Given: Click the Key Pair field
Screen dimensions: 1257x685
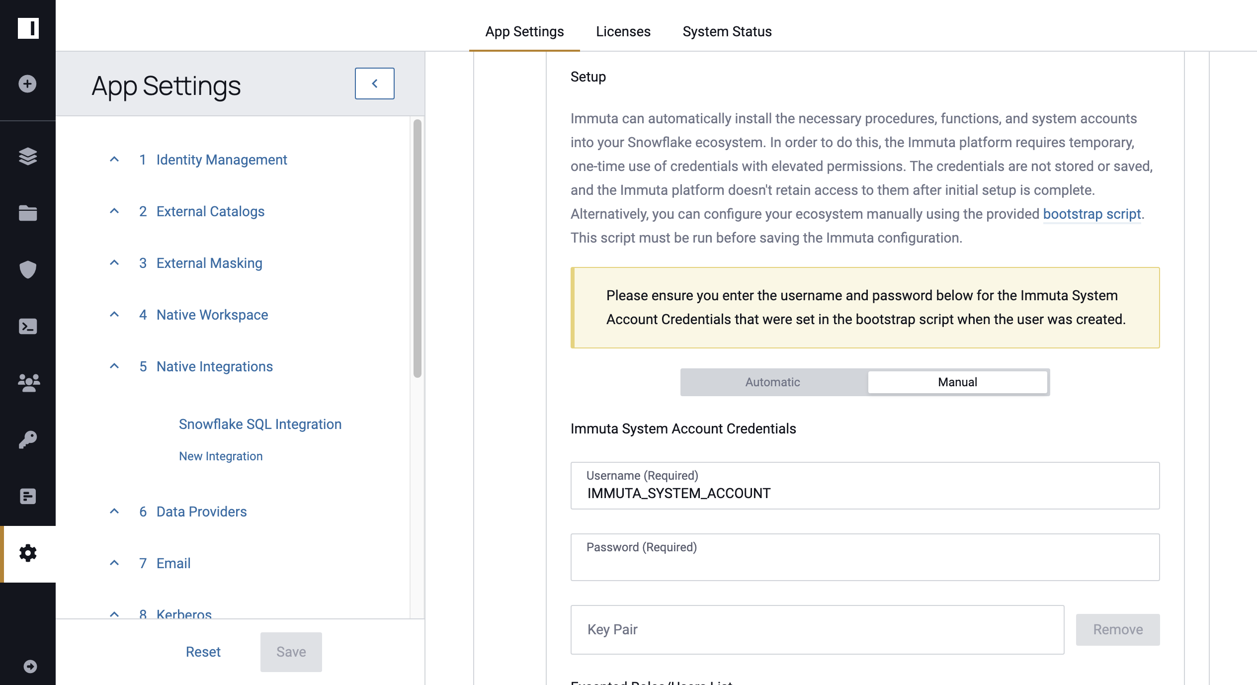Looking at the screenshot, I should [x=817, y=630].
